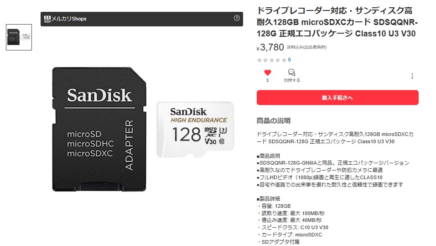Select the fifth rating star

(x=284, y=60)
